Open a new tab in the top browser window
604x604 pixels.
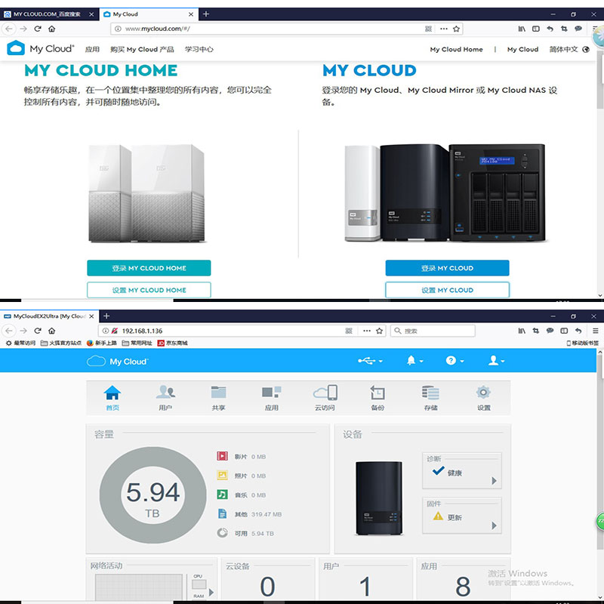click(x=206, y=14)
